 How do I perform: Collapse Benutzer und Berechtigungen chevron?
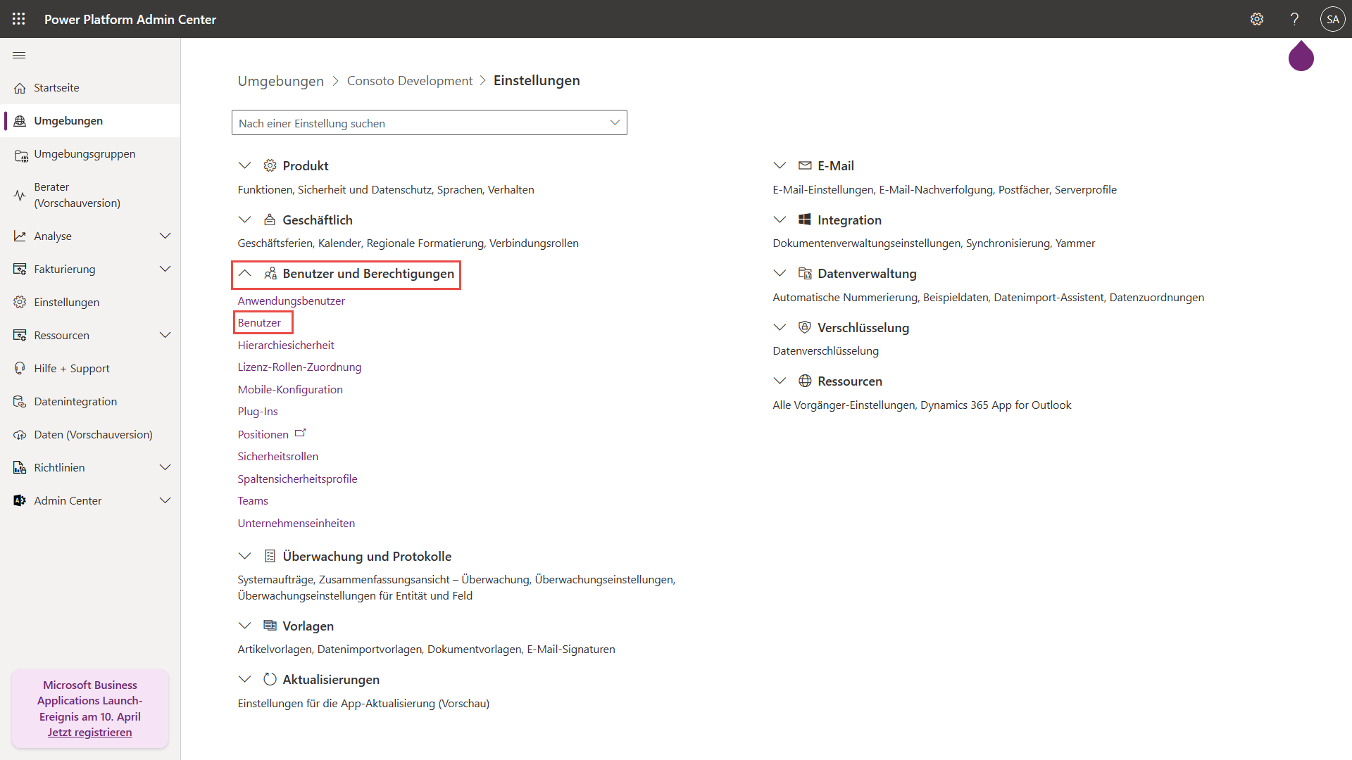(x=244, y=273)
